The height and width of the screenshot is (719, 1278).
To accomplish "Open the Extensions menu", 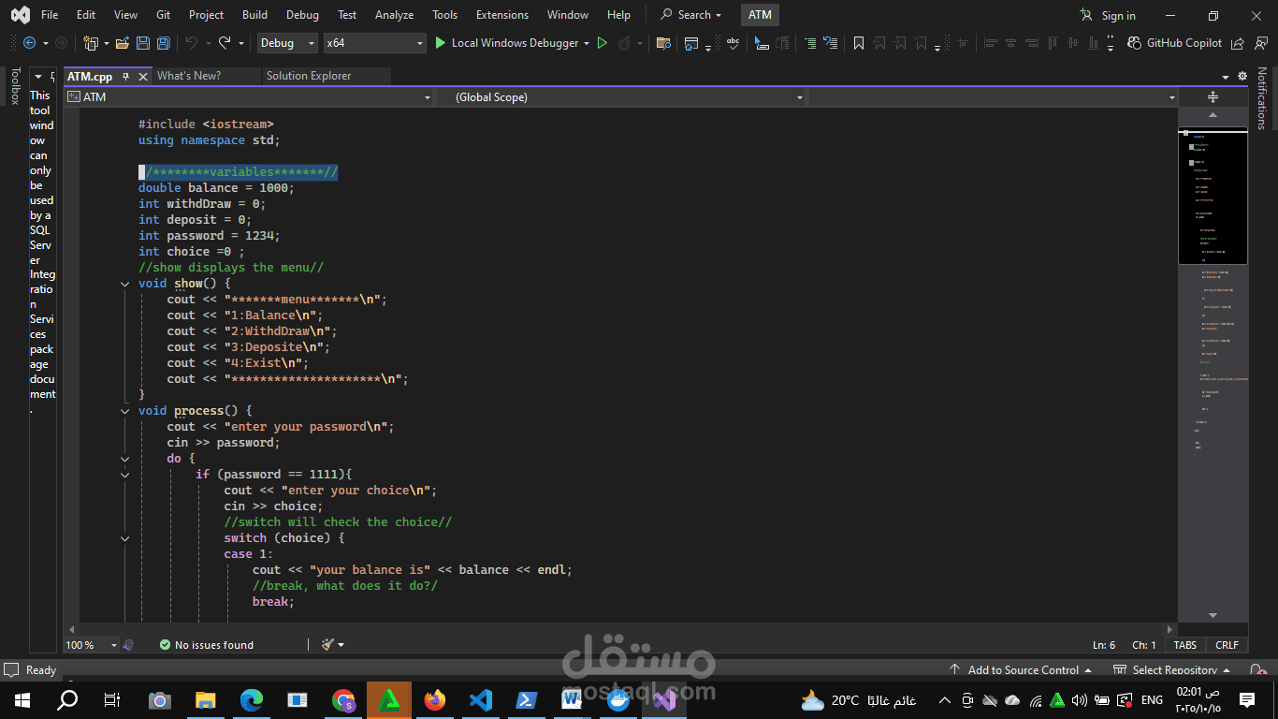I will [x=501, y=15].
